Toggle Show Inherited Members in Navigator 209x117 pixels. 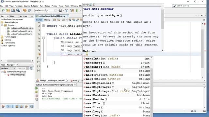[3, 106]
